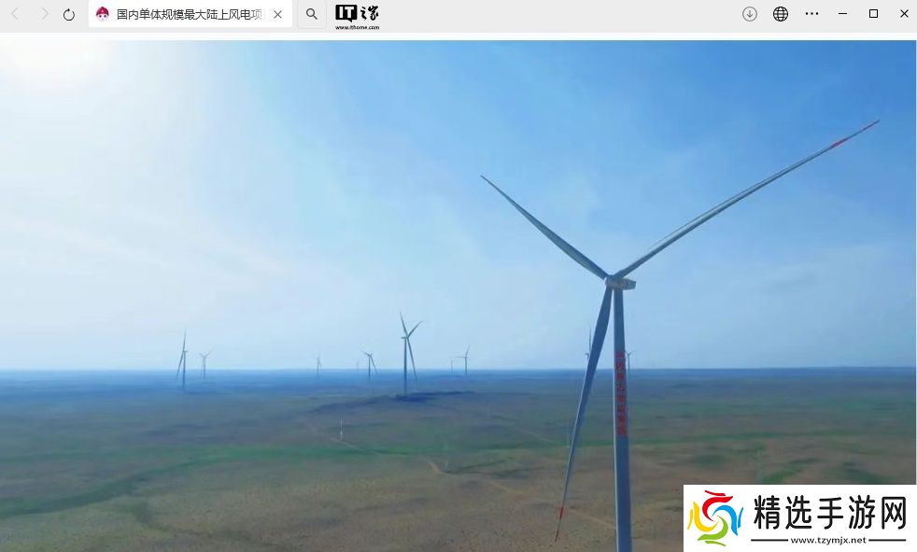Click the IT之家 site logo
The width and height of the screenshot is (917, 552).
(357, 12)
